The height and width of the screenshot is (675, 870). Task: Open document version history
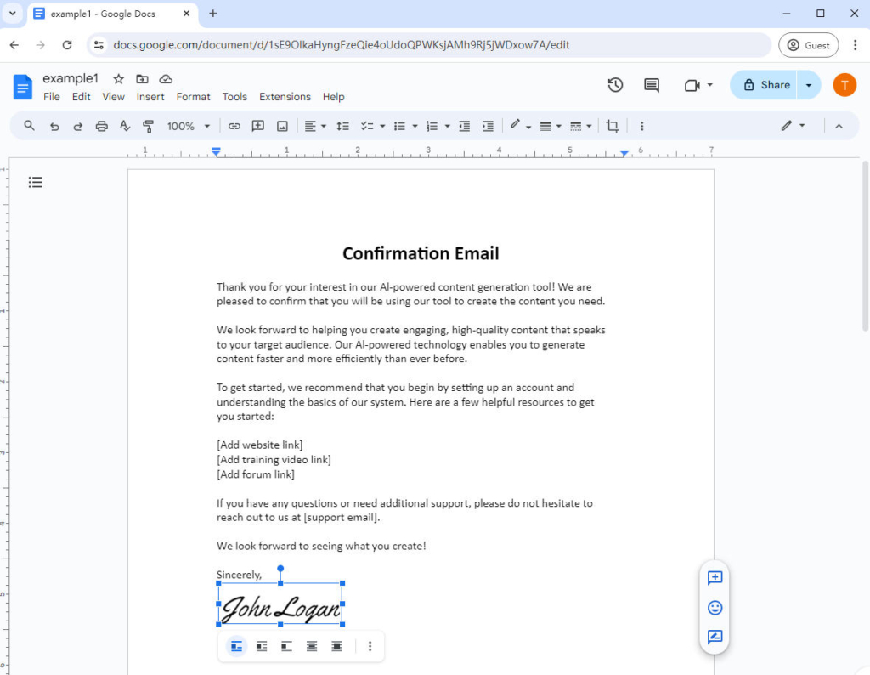click(615, 85)
